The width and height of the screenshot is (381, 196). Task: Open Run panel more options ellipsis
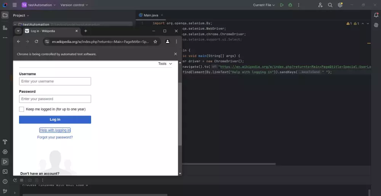pyautogui.click(x=43, y=180)
